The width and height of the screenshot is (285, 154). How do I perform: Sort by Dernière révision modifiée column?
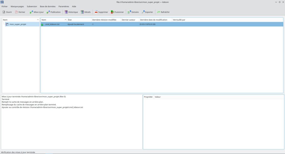106,20
